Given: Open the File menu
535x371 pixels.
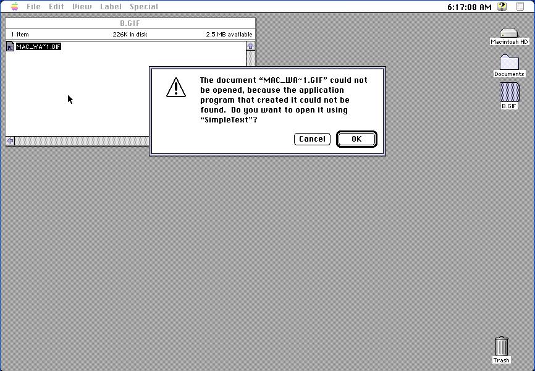Looking at the screenshot, I should tap(33, 6).
